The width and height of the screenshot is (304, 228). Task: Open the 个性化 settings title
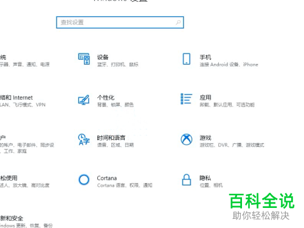point(106,97)
